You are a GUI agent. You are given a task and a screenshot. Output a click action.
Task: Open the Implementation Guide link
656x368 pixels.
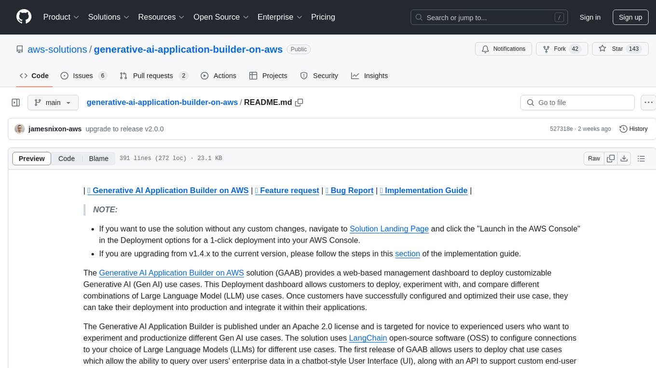click(424, 190)
